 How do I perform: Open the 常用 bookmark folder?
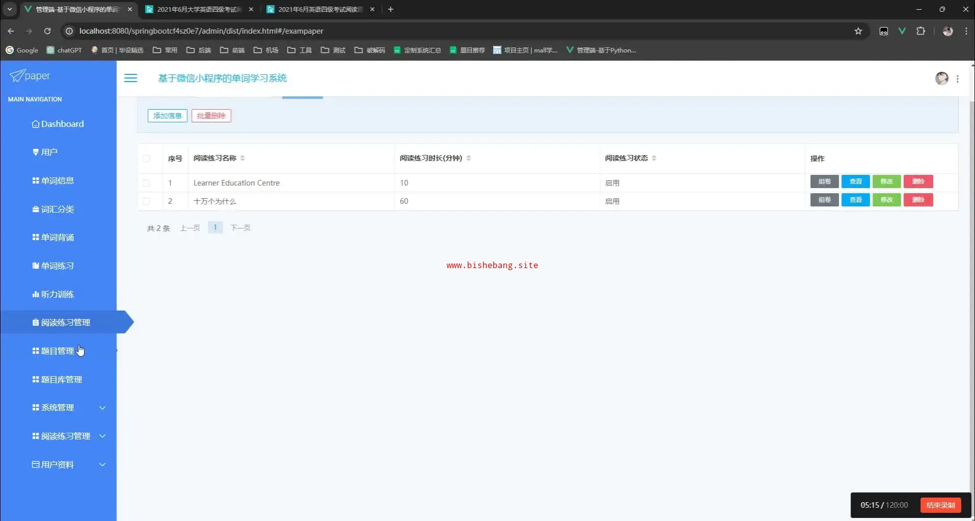click(165, 50)
